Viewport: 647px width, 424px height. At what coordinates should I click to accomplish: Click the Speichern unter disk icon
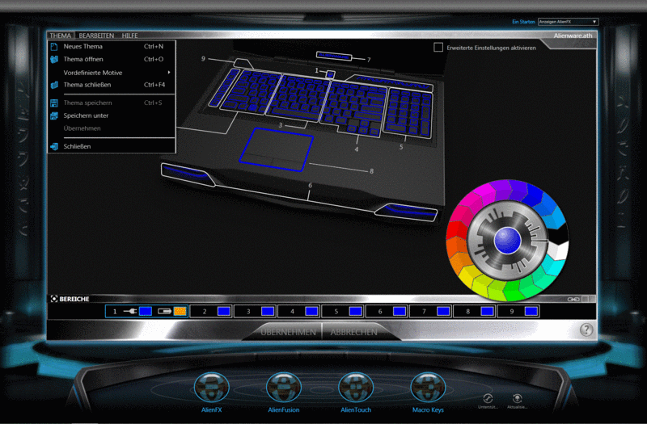(x=54, y=115)
